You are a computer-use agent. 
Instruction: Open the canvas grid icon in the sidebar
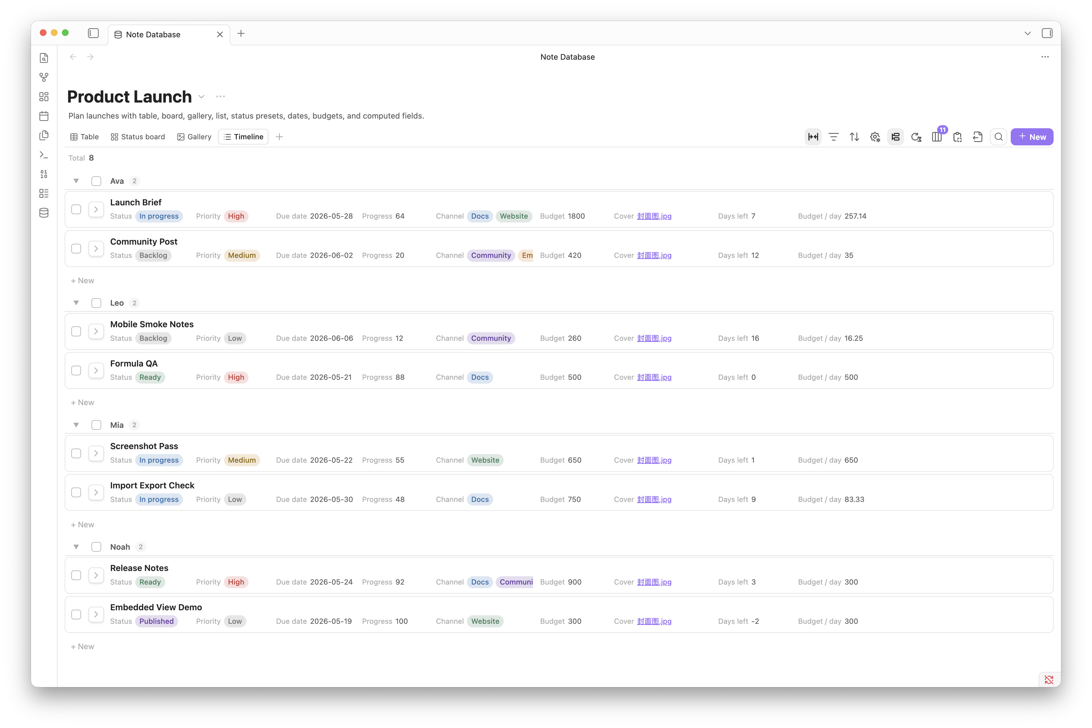coord(44,96)
